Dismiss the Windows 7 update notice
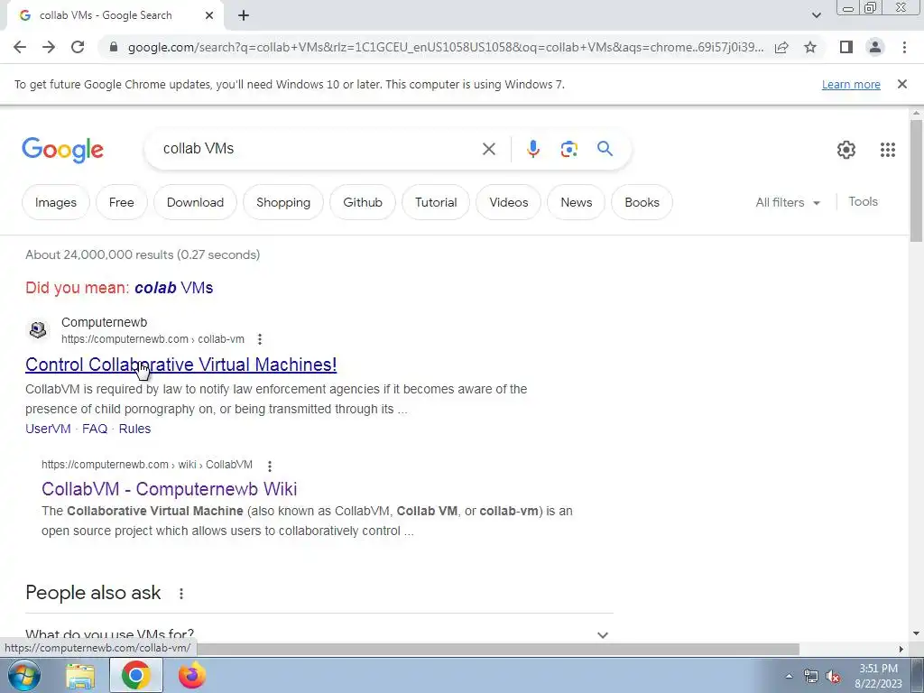Viewport: 924px width, 693px height. click(901, 84)
